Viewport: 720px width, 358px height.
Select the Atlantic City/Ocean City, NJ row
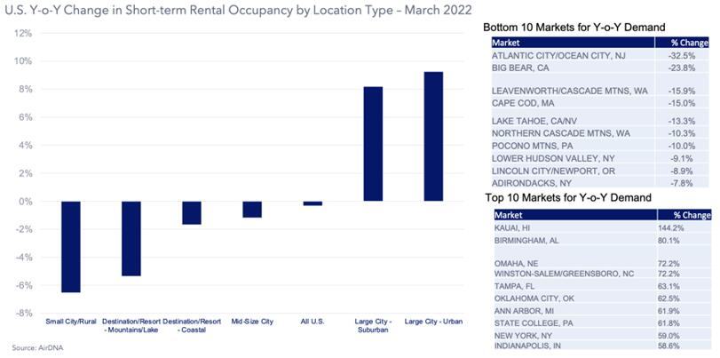point(597,55)
